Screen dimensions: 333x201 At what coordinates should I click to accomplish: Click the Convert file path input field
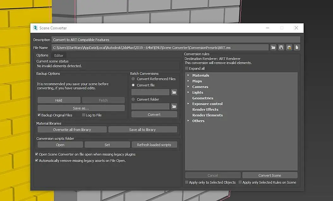click(x=150, y=92)
